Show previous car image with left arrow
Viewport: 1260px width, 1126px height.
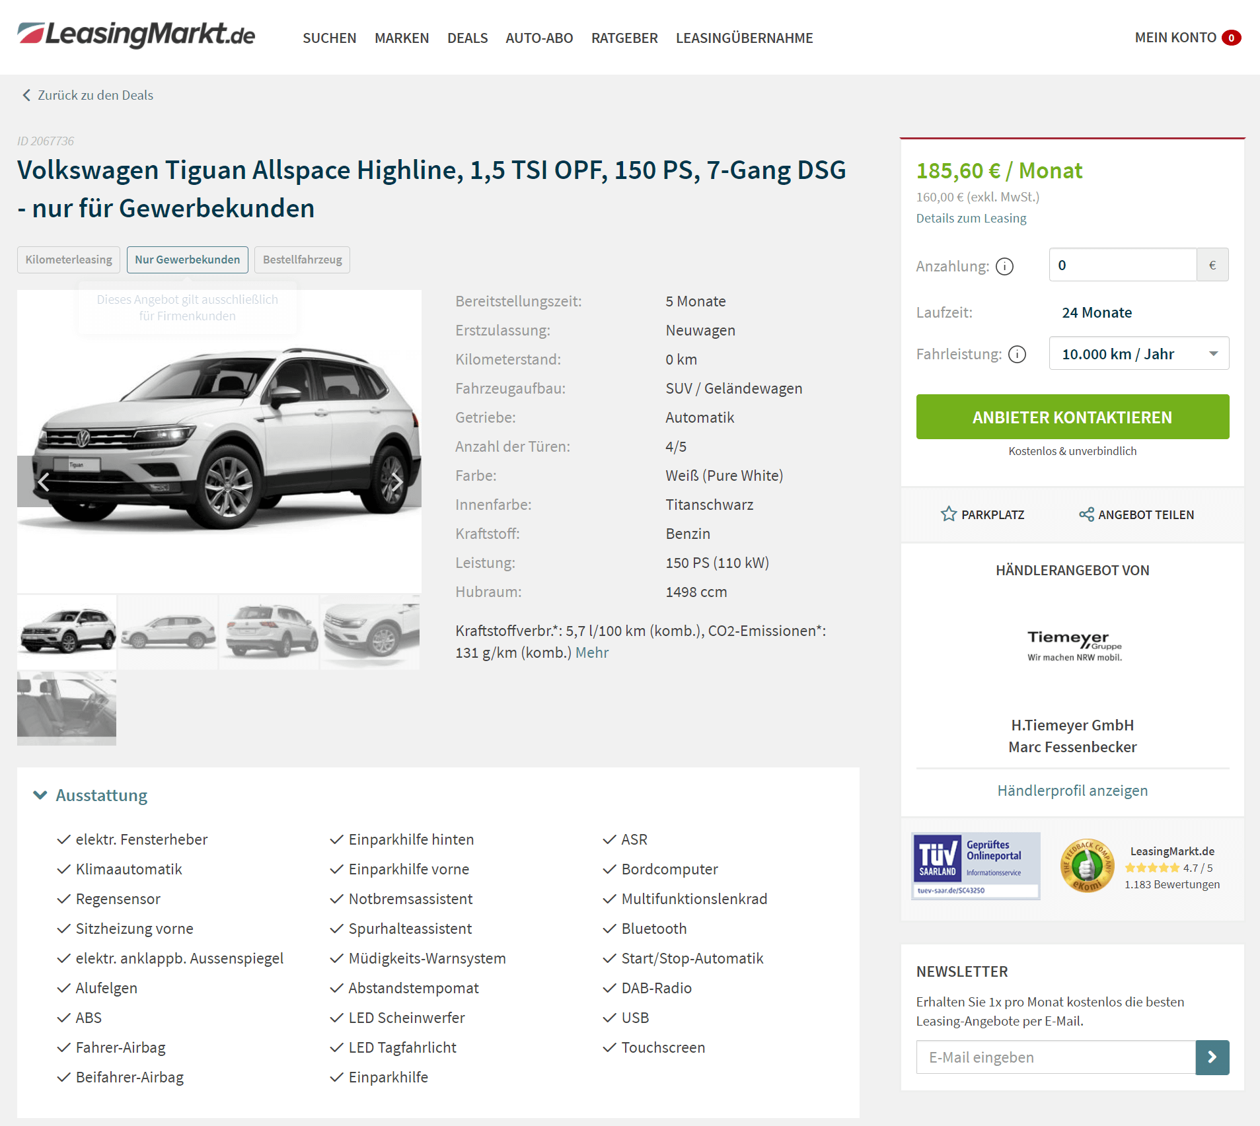[x=44, y=481]
